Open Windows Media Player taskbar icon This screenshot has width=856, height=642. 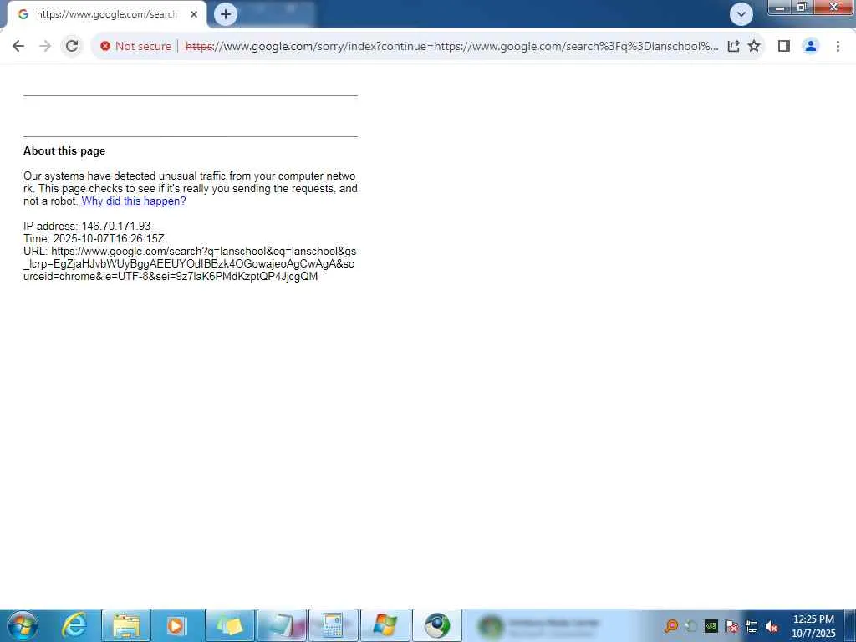[176, 625]
